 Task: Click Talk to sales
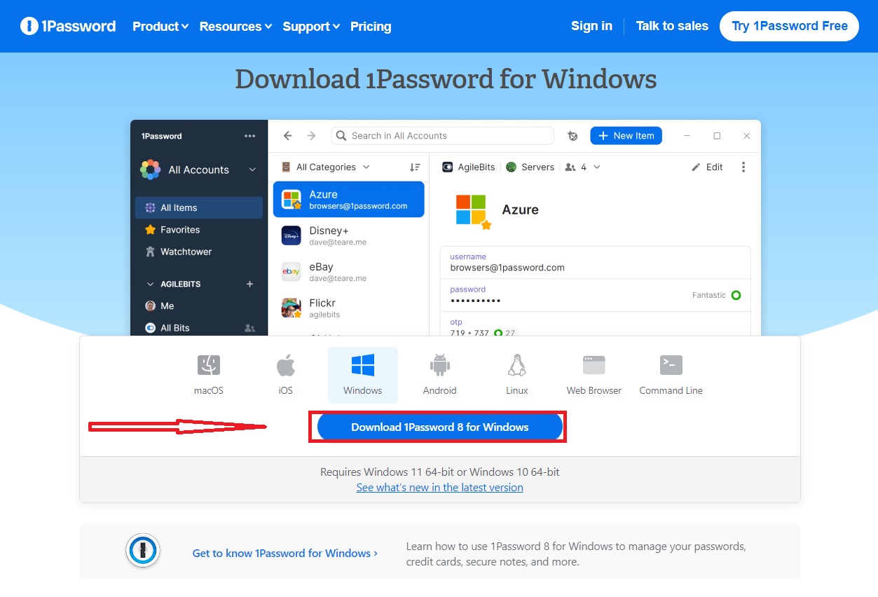672,26
